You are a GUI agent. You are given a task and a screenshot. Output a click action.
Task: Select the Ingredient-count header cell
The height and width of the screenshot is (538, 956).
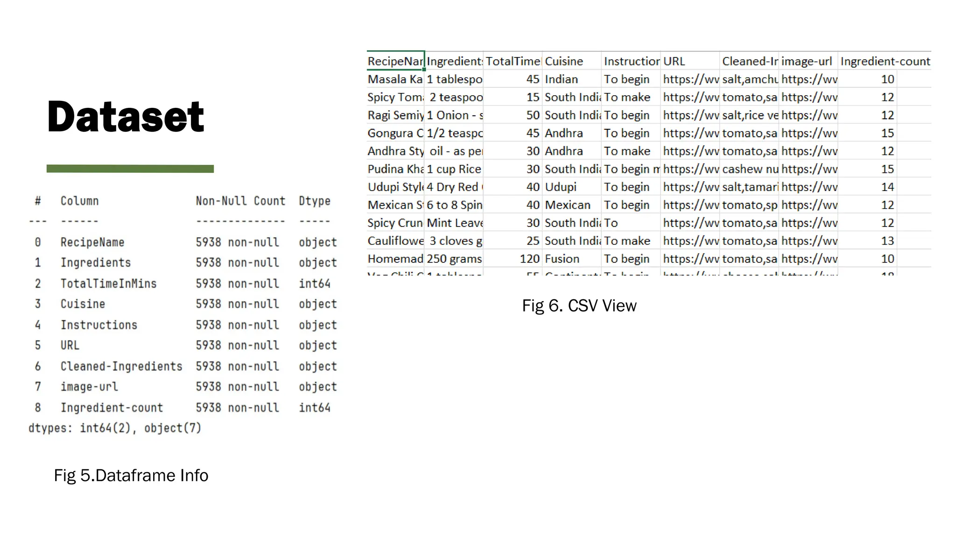click(885, 61)
